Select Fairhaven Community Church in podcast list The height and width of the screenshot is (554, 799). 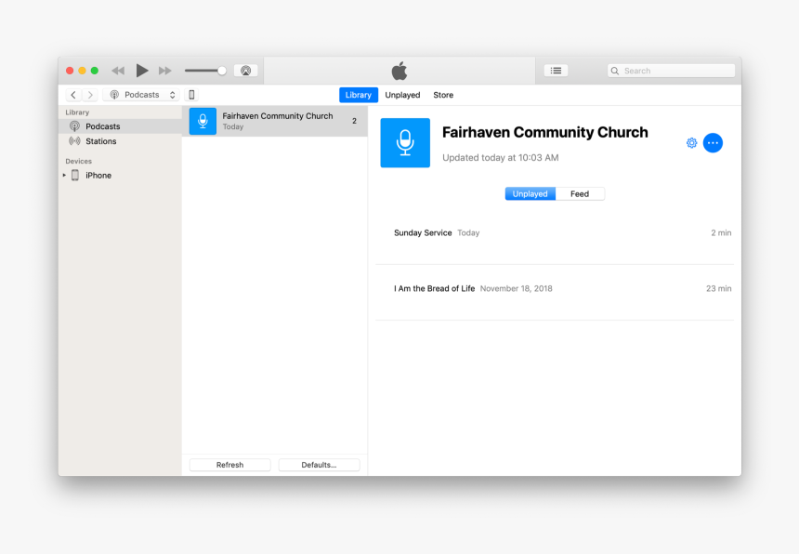(x=275, y=121)
